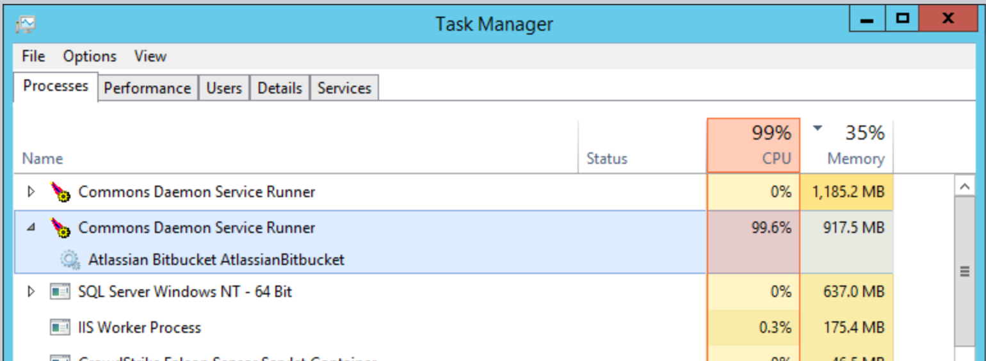
Task: Click the first Commons Daemon Service Runner feather icon
Action: [x=60, y=191]
